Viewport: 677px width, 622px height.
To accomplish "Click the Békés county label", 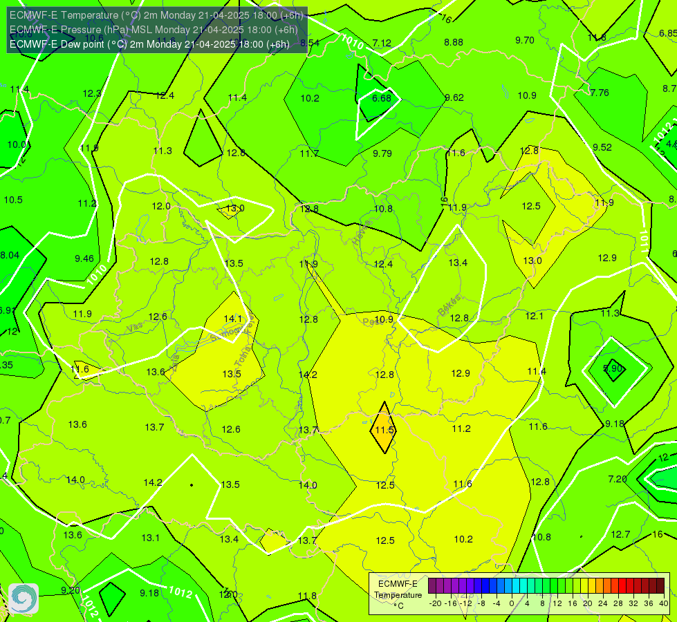I will [x=449, y=305].
